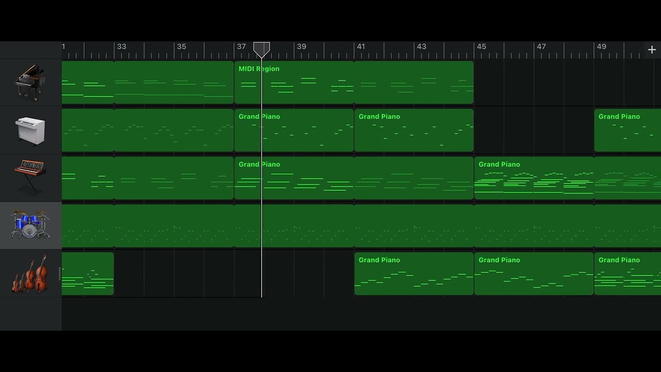Select strings track's short region before bar 33
Viewport: 661px width, 372px height.
click(88, 274)
